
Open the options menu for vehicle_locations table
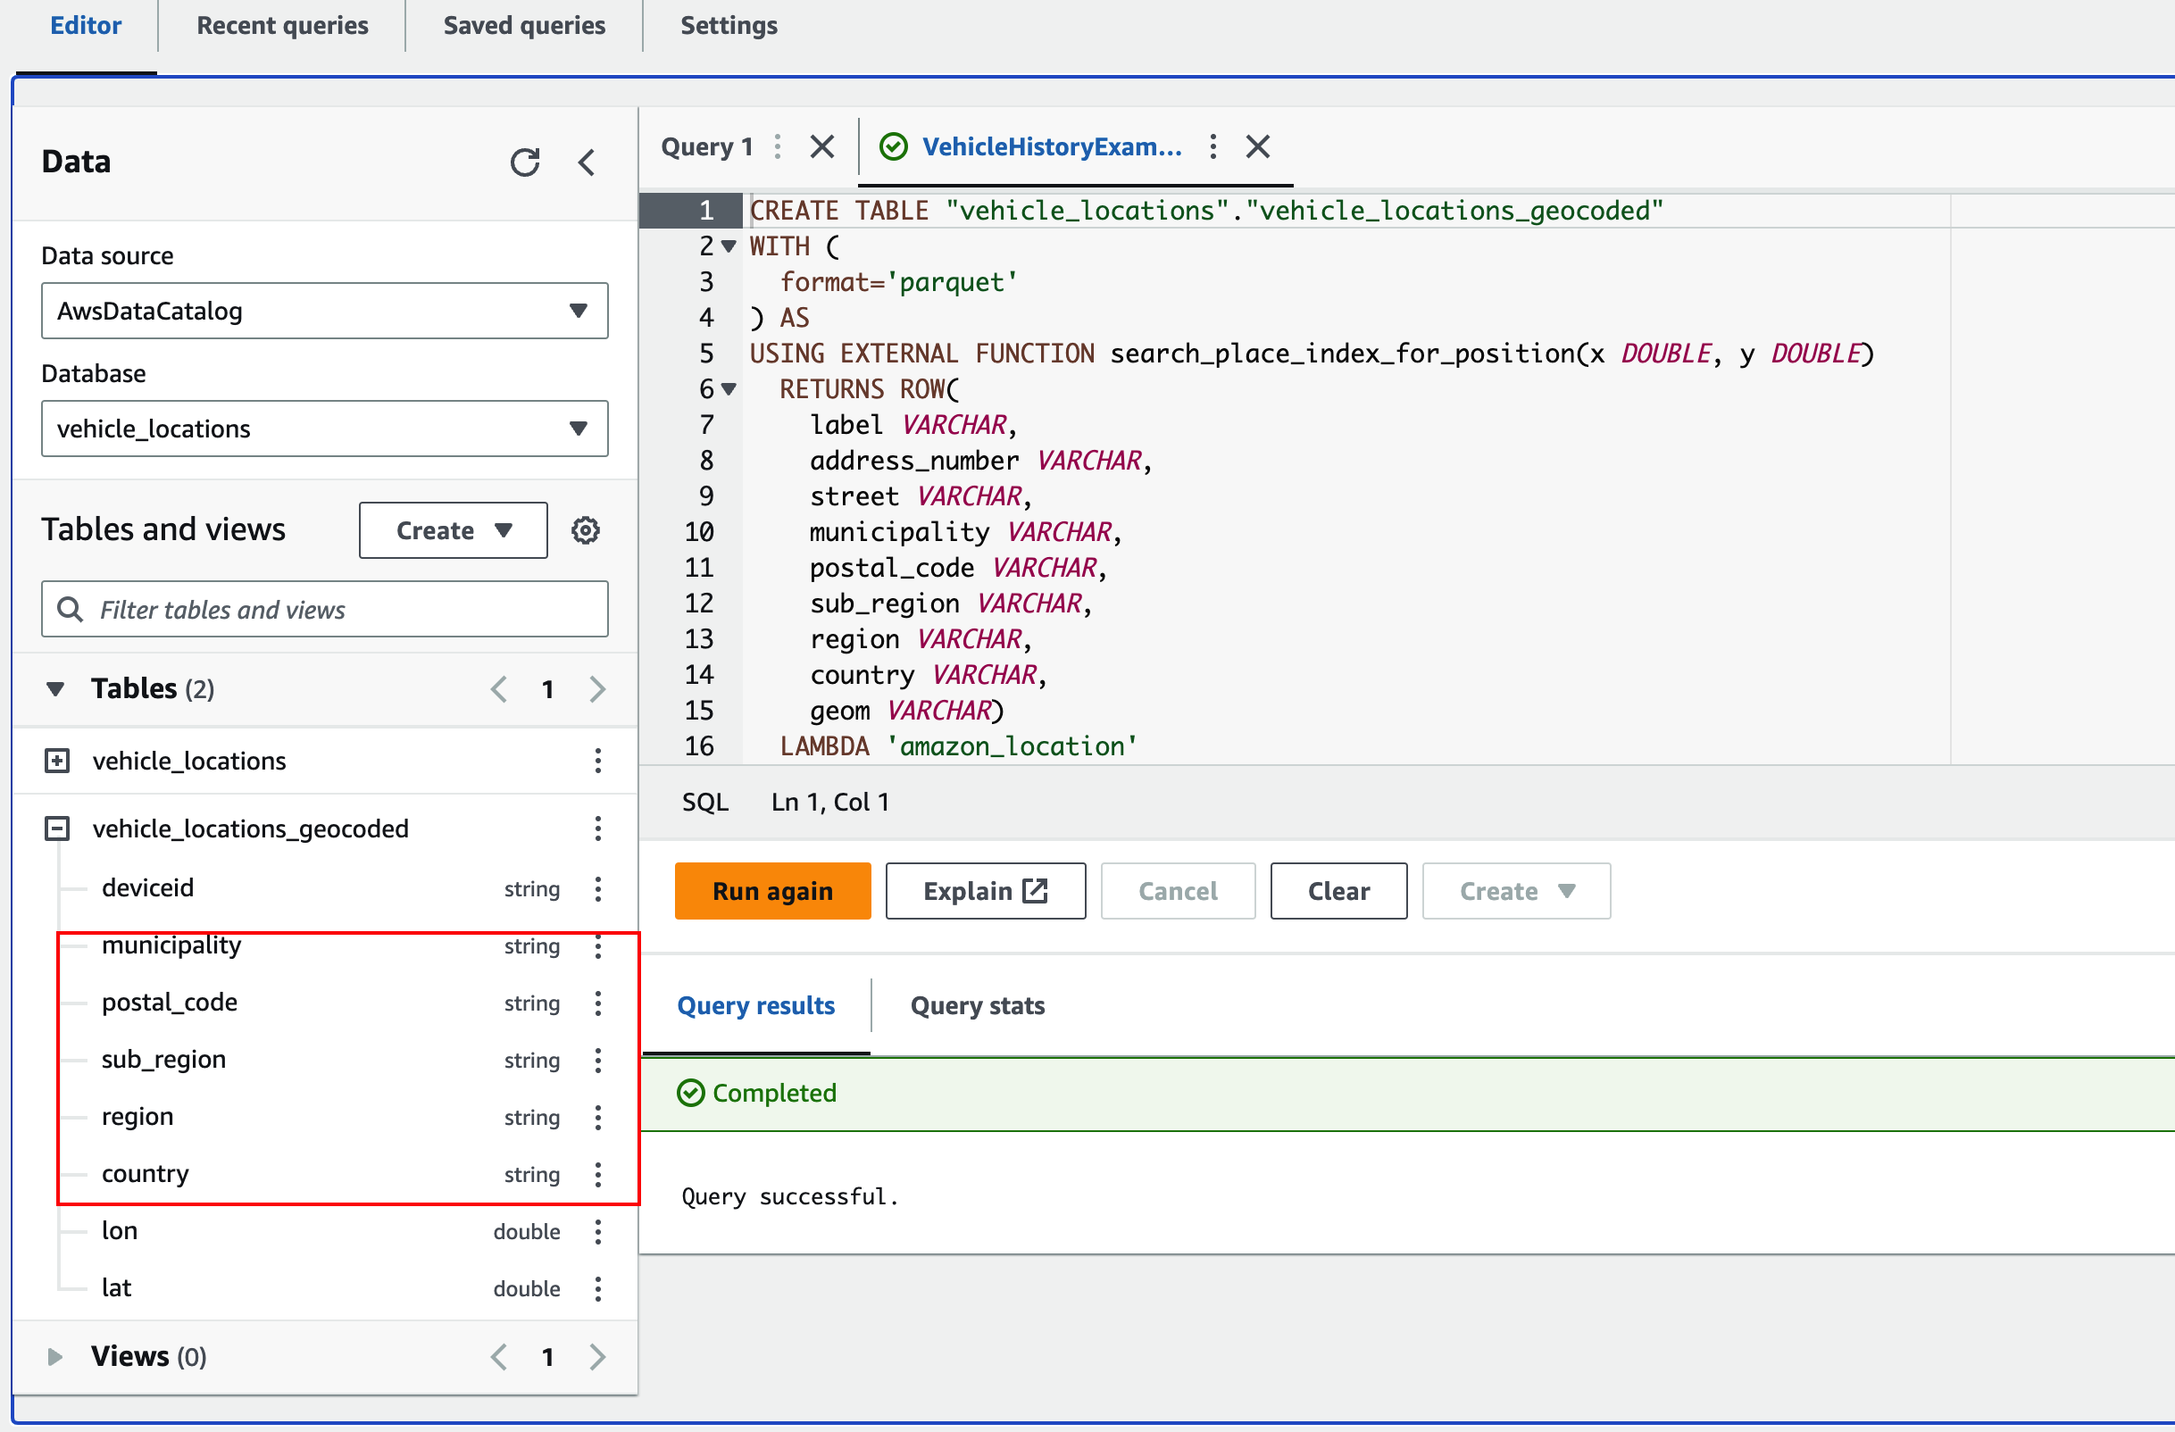tap(598, 761)
